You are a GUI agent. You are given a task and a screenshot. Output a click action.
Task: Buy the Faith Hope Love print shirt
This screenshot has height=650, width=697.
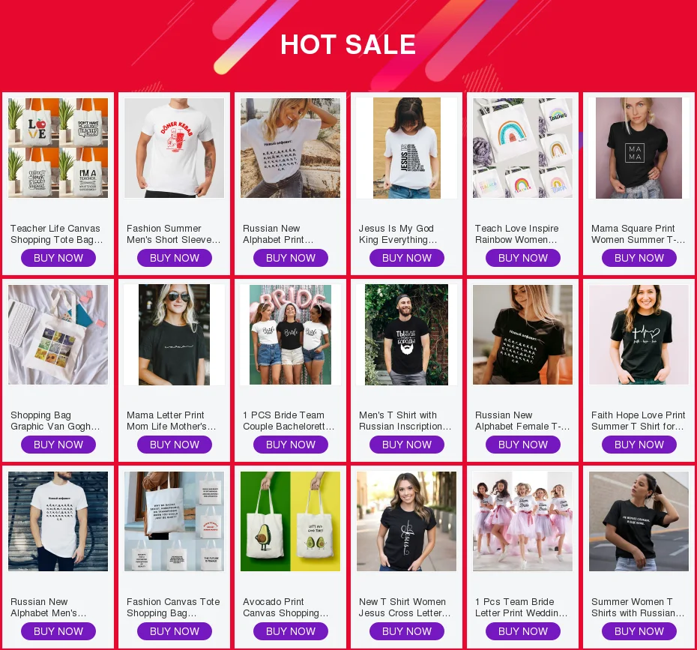(x=639, y=445)
